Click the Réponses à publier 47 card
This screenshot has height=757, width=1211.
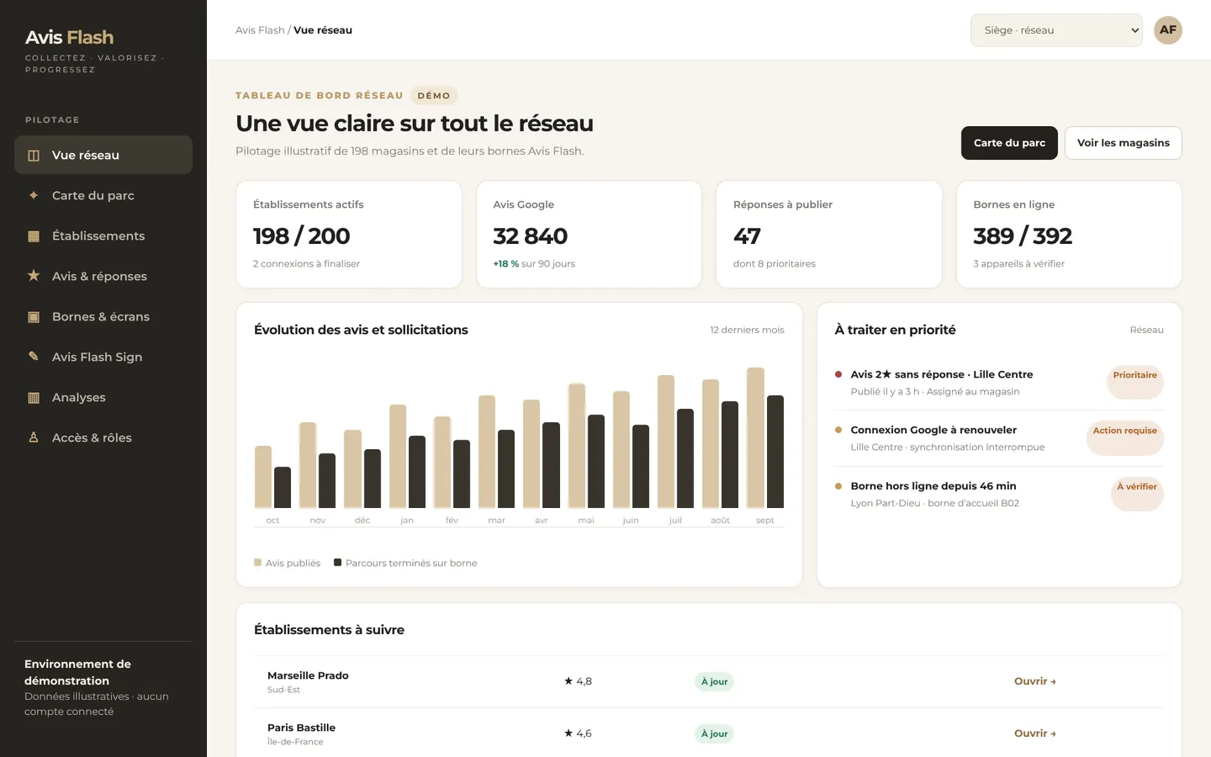(x=829, y=235)
